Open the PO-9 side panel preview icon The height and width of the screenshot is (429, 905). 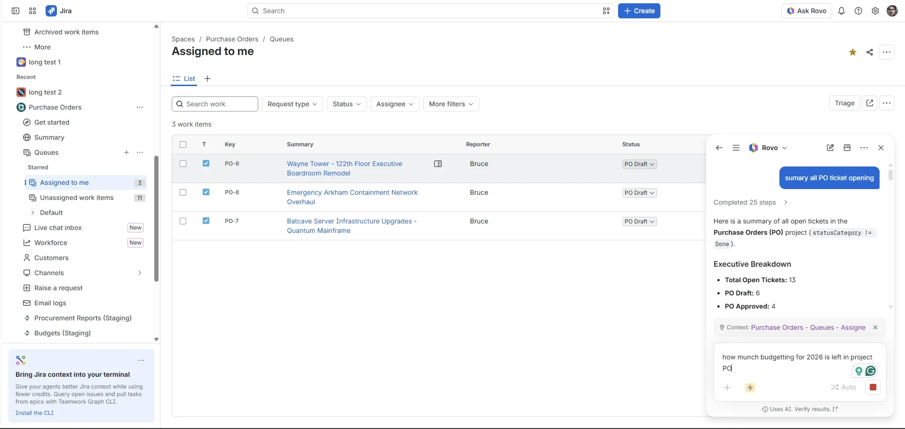438,164
